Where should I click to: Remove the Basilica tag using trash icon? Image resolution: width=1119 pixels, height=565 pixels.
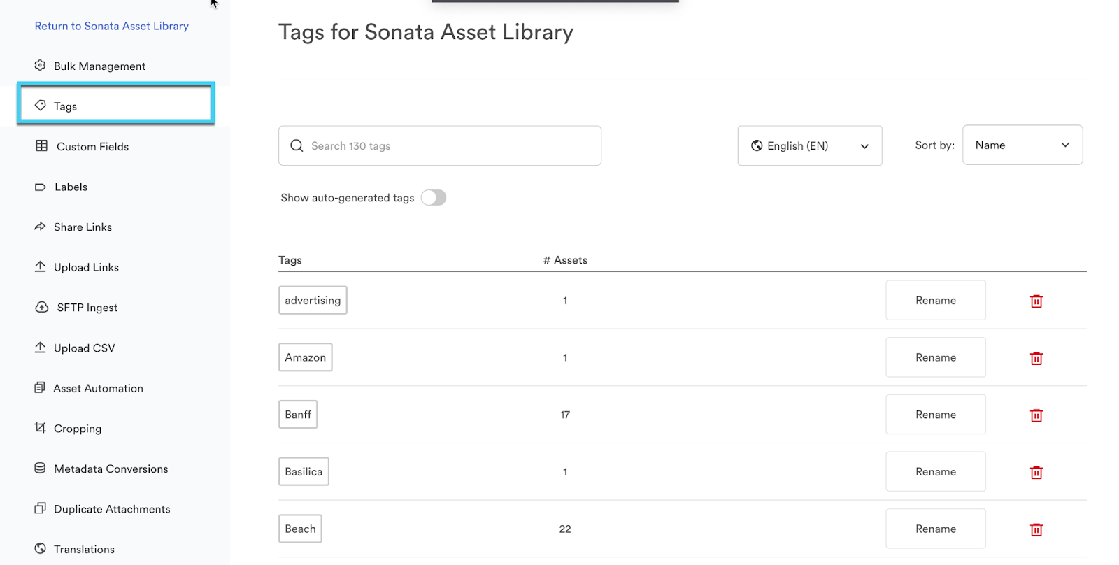[1036, 473]
